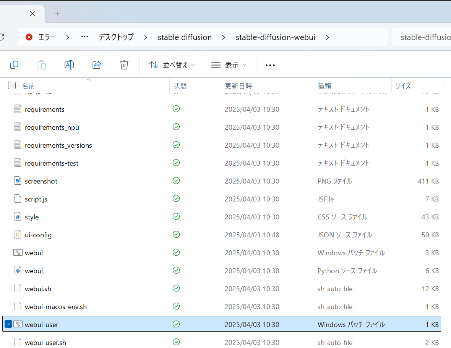
Task: Open the toolbar more options ellipsis
Action: click(270, 66)
